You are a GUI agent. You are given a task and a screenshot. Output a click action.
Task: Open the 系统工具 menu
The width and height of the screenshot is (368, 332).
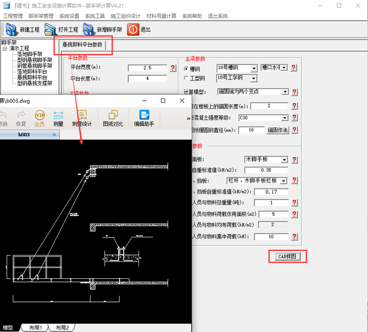pyautogui.click(x=95, y=16)
